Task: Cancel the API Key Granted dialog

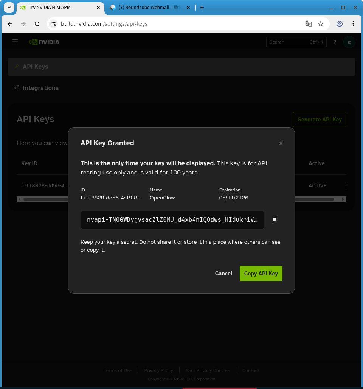Action: click(223, 273)
